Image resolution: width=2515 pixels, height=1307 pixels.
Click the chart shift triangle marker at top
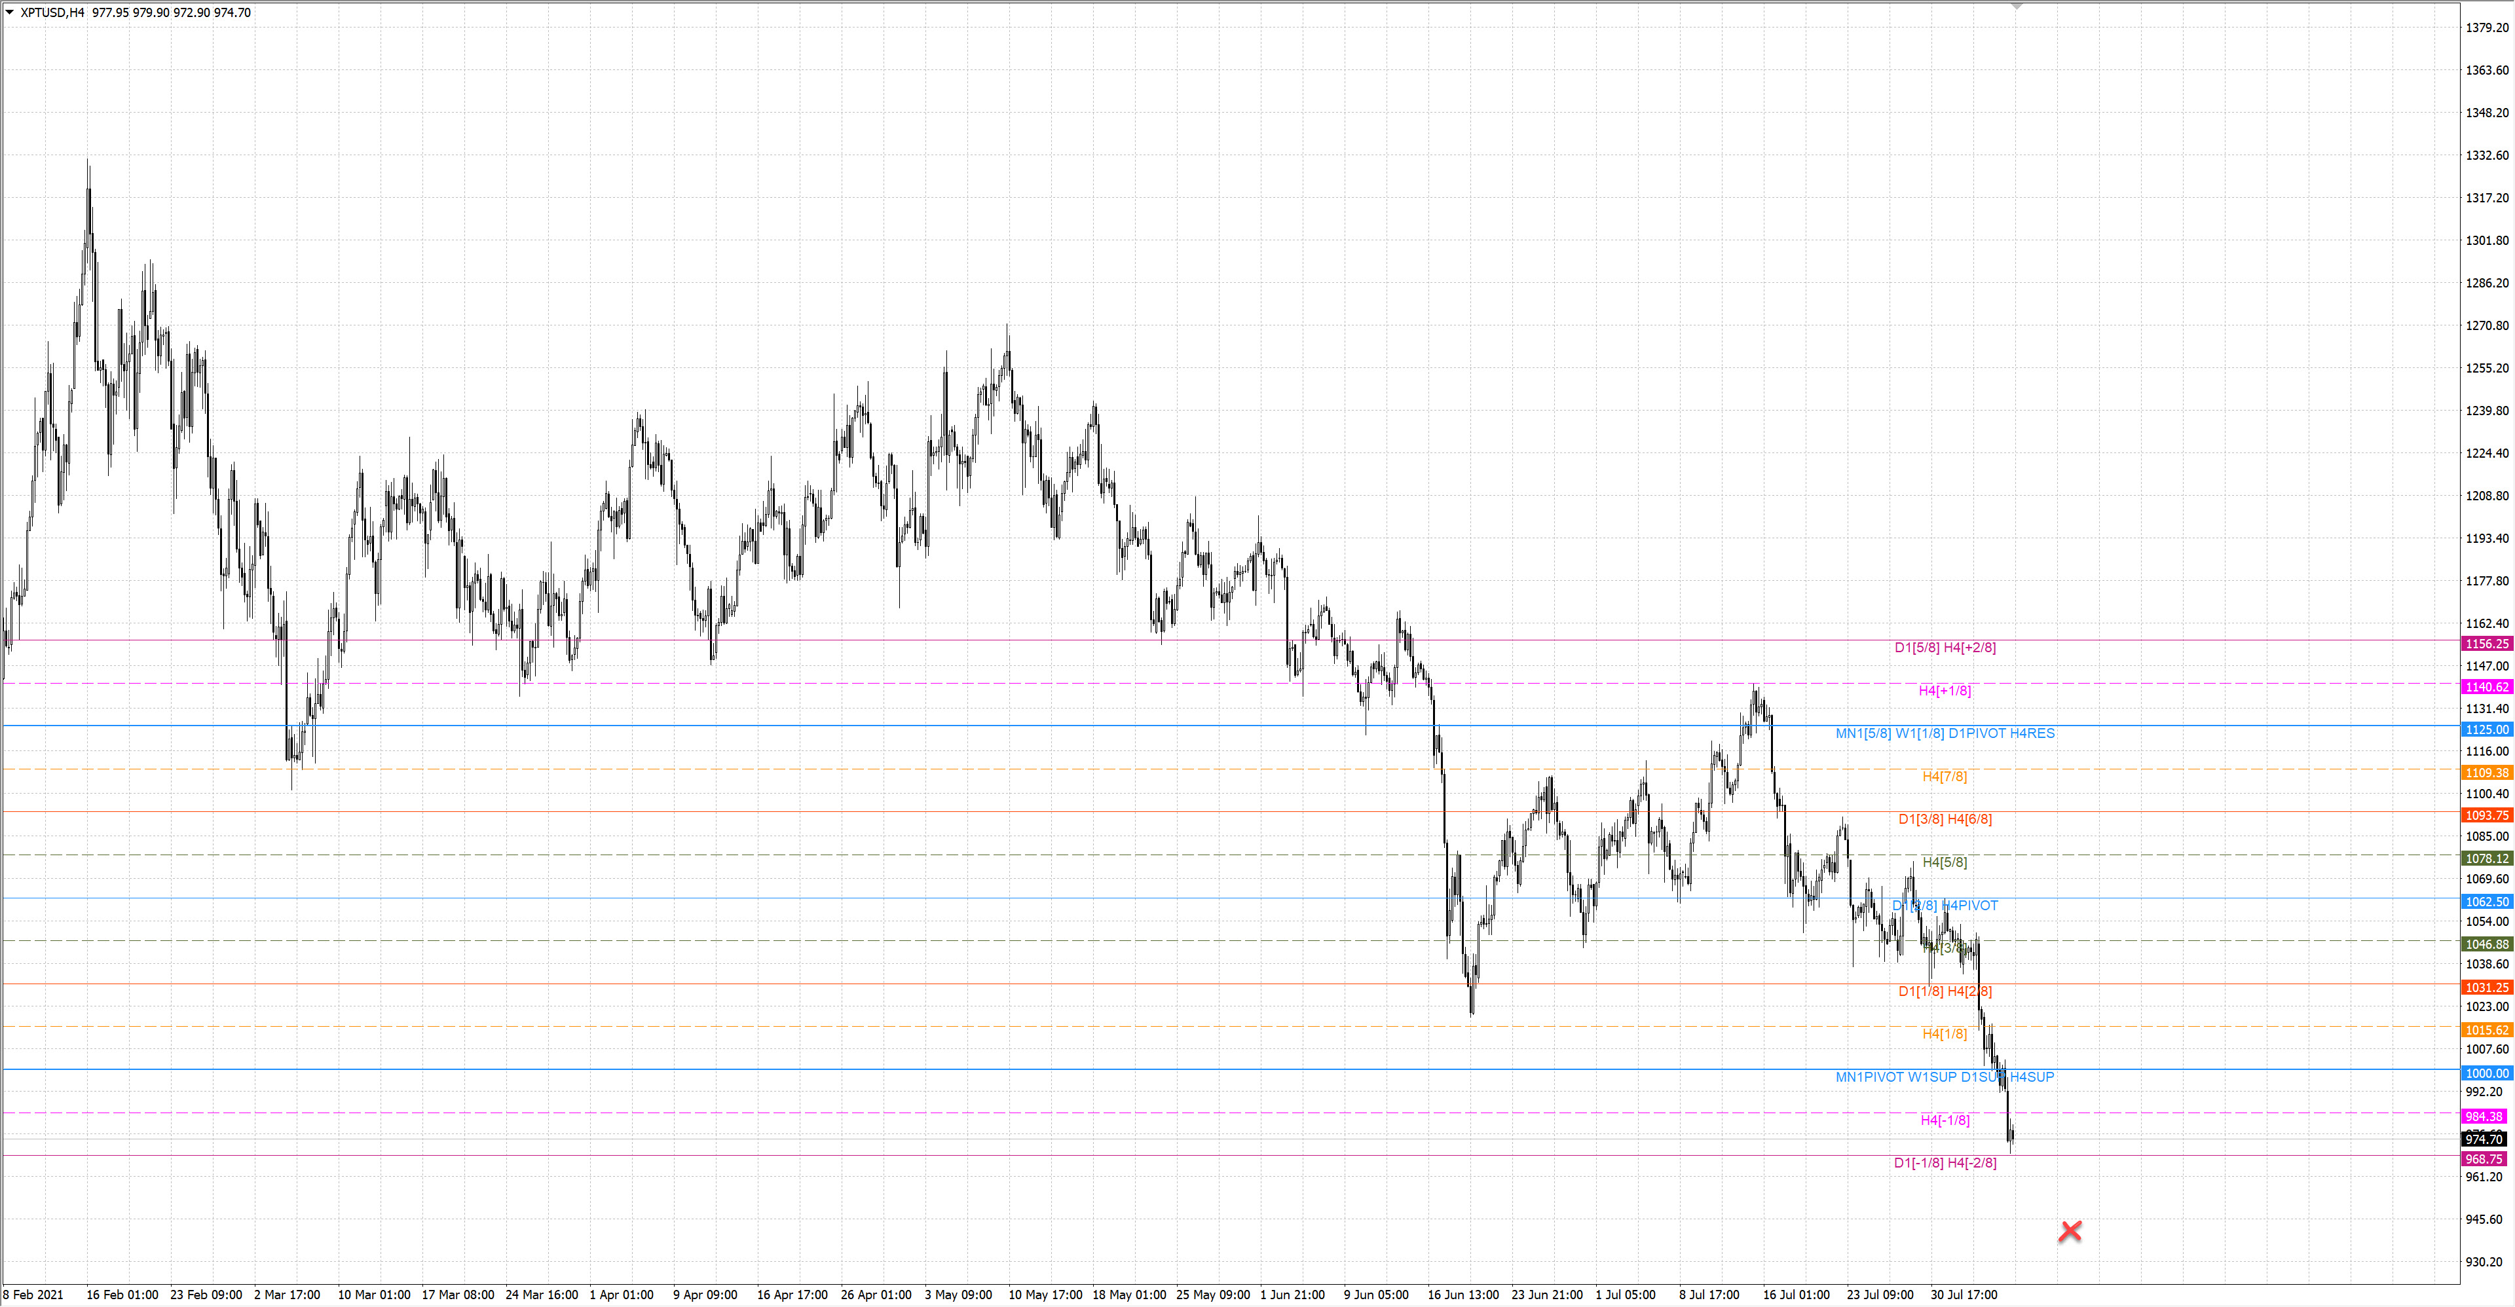pos(2016,6)
